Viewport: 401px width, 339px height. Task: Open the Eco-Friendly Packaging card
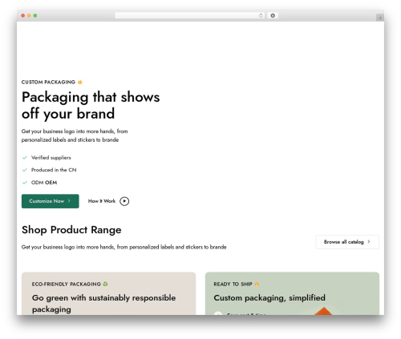(x=108, y=293)
